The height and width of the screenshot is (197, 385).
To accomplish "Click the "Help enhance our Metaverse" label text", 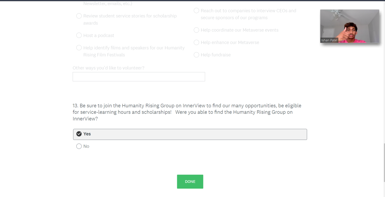I will (230, 42).
